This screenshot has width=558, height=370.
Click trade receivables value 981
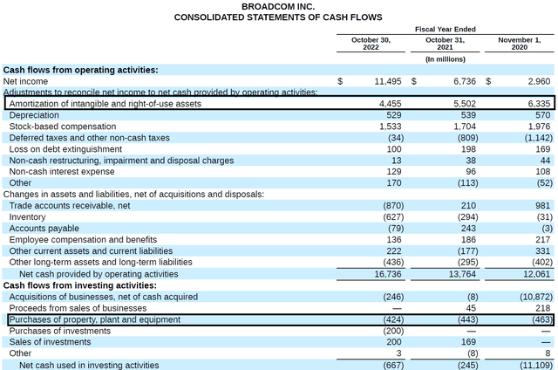pyautogui.click(x=542, y=205)
